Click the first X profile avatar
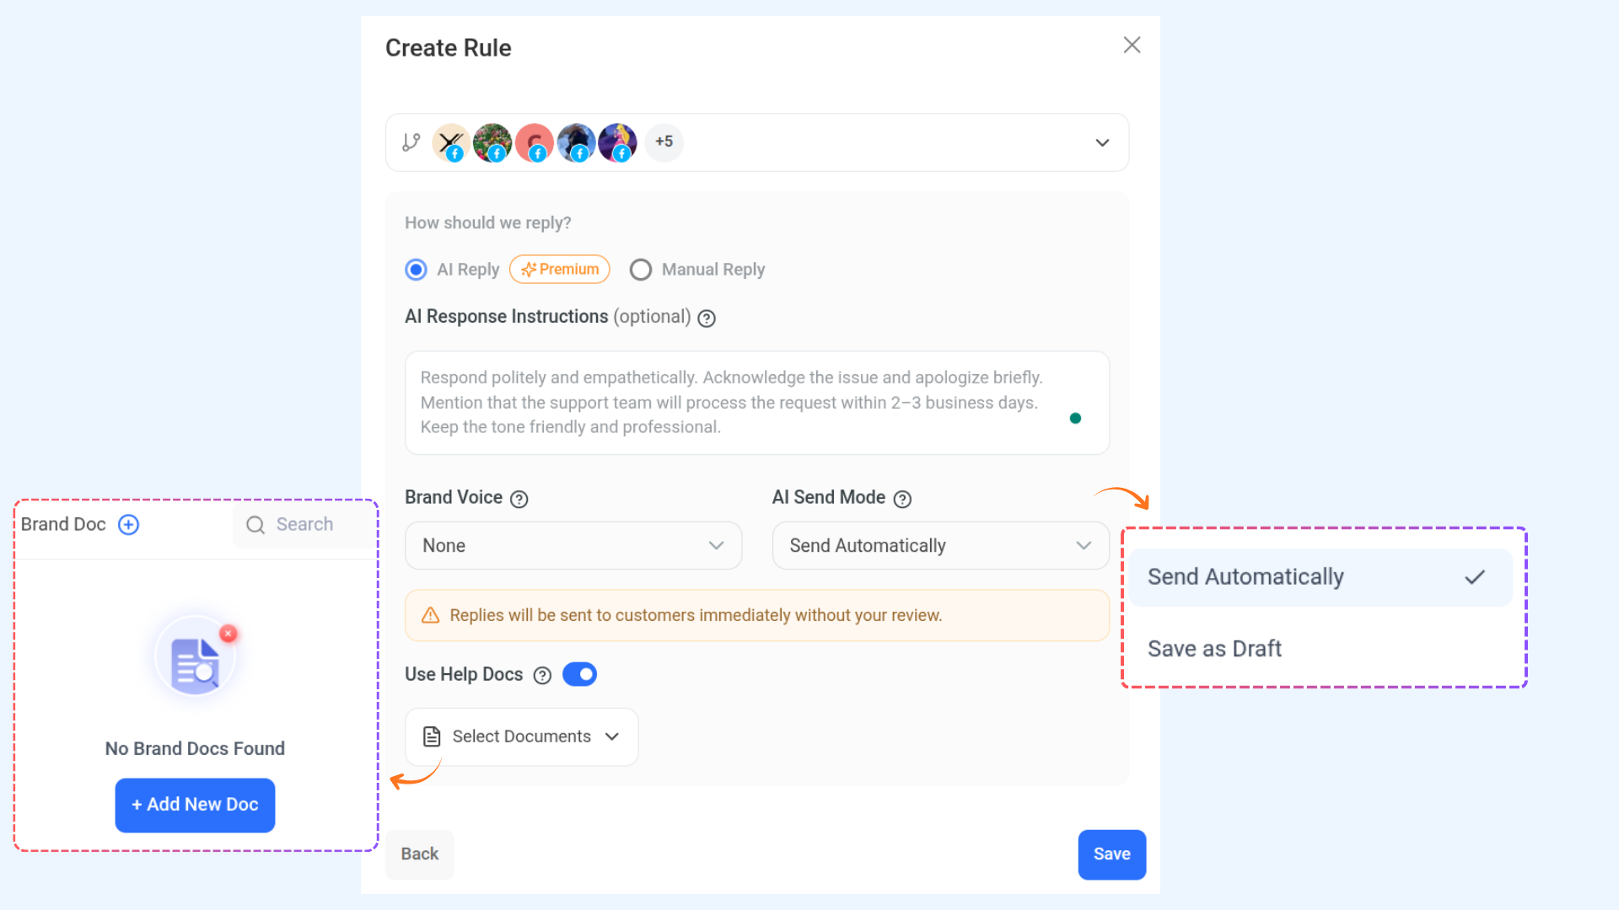Viewport: 1619px width, 910px height. (450, 142)
